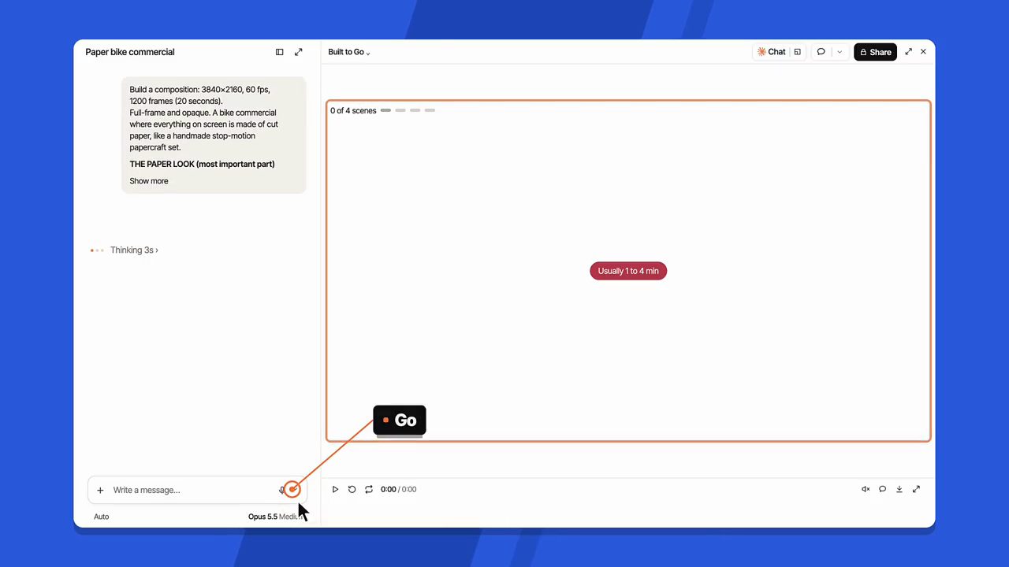Screen dimensions: 1009x567
Task: Click the Share button
Action: pyautogui.click(x=875, y=52)
